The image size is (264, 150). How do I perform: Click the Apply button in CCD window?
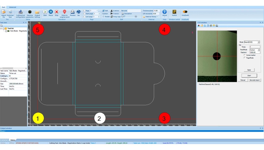249,70
